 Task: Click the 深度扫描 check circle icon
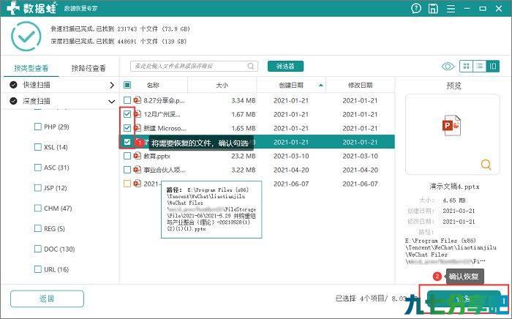pyautogui.click(x=13, y=101)
